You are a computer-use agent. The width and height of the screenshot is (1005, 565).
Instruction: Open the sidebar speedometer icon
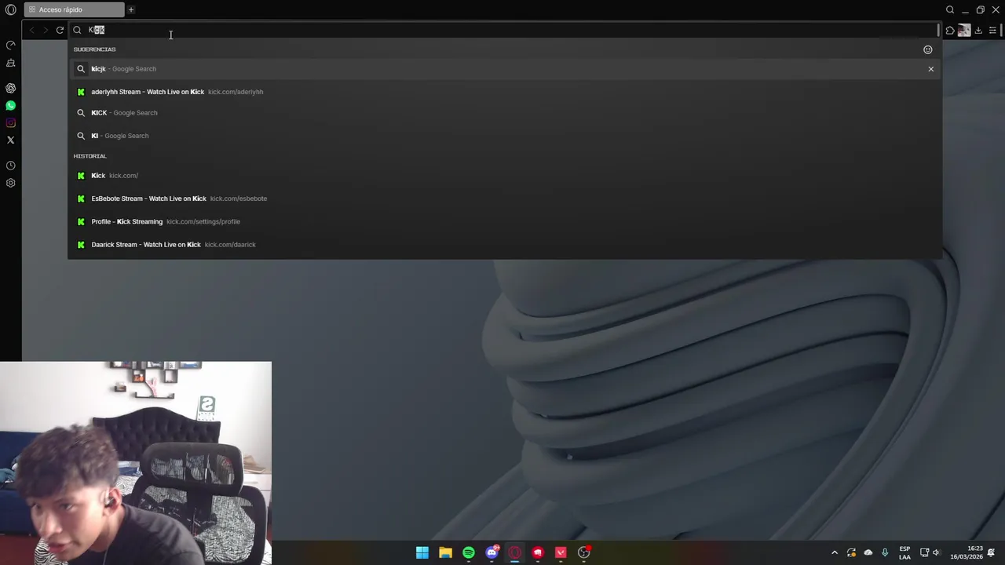(10, 46)
